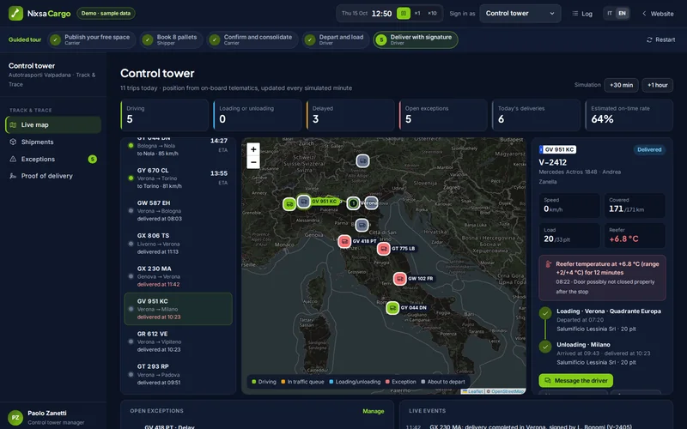Click the reefer temperature alert icon
The height and width of the screenshot is (429, 687).
[548, 264]
